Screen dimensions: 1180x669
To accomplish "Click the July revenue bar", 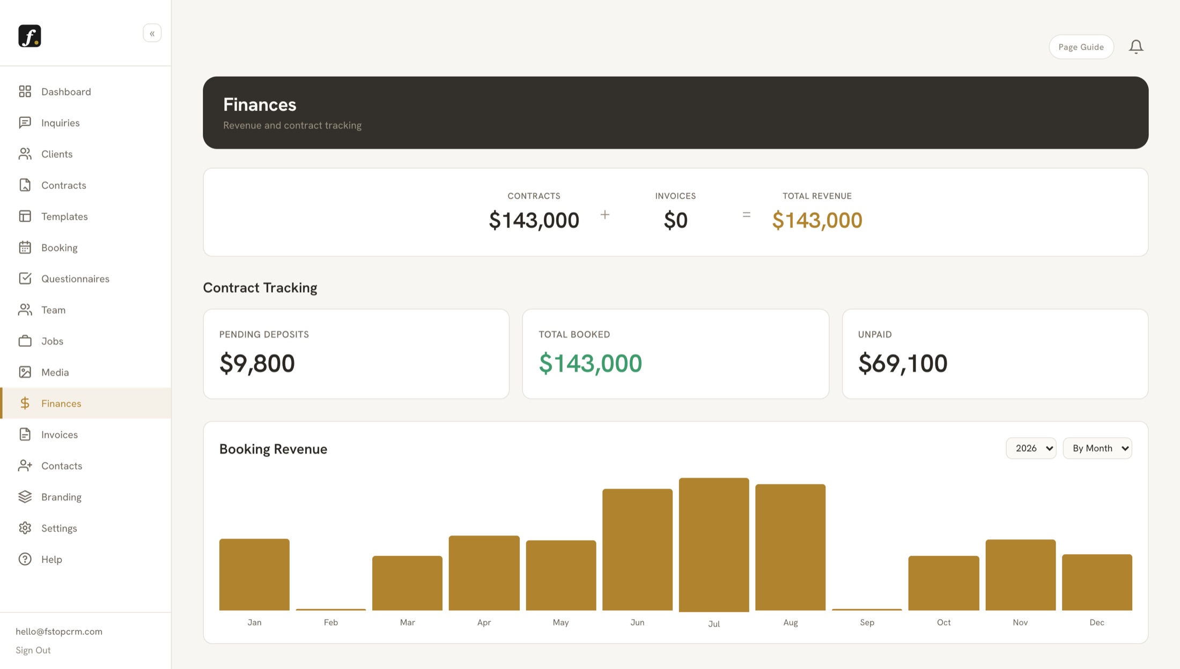I will pos(714,545).
